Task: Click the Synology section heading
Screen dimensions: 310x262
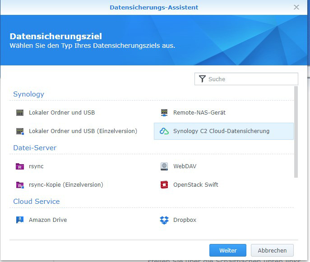Action: (x=29, y=94)
